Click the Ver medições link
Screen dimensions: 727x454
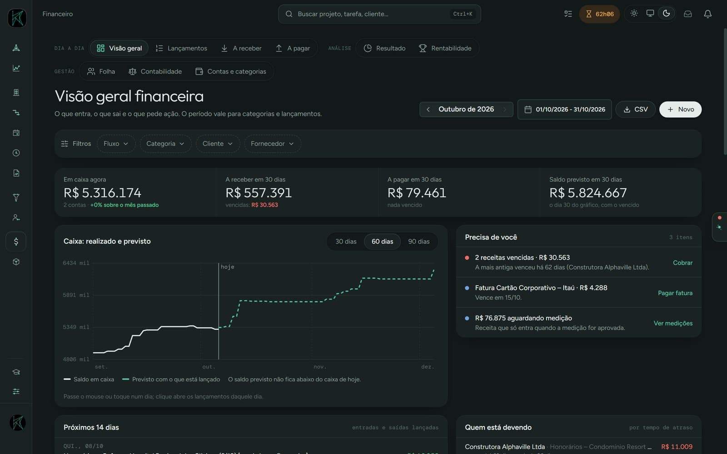(x=673, y=323)
